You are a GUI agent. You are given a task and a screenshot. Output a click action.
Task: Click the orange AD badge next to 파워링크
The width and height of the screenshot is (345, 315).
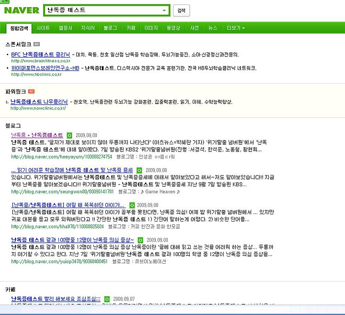point(31,92)
